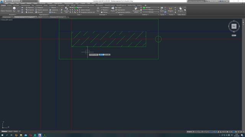This screenshot has height=137, width=245.
Task: Expand the Слои panel
Action: 79,14
